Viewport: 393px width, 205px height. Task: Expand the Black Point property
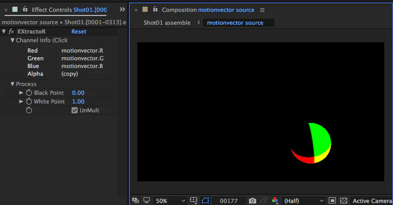[21, 93]
